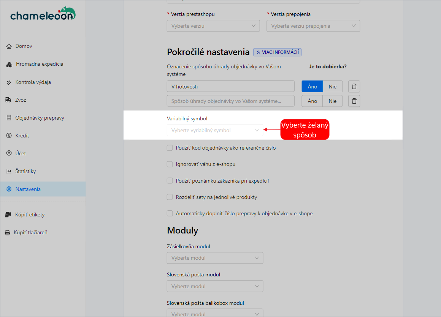441x317 pixels.
Task: Open Kredit using the euro icon
Action: tap(9, 135)
